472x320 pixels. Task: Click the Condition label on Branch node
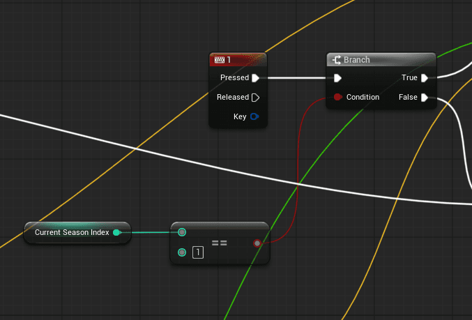coord(363,97)
